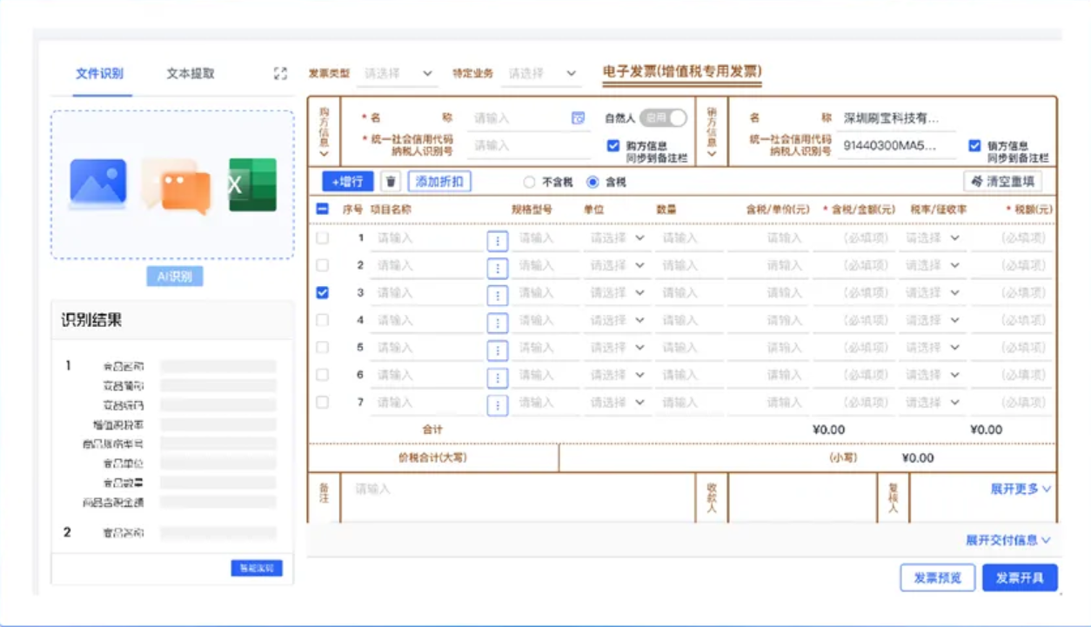Switch to the 文本提取 tab
This screenshot has width=1091, height=627.
(191, 74)
